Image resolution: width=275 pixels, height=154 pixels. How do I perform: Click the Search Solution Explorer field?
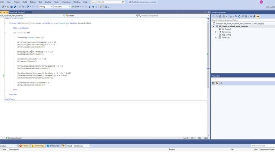(x=243, y=20)
